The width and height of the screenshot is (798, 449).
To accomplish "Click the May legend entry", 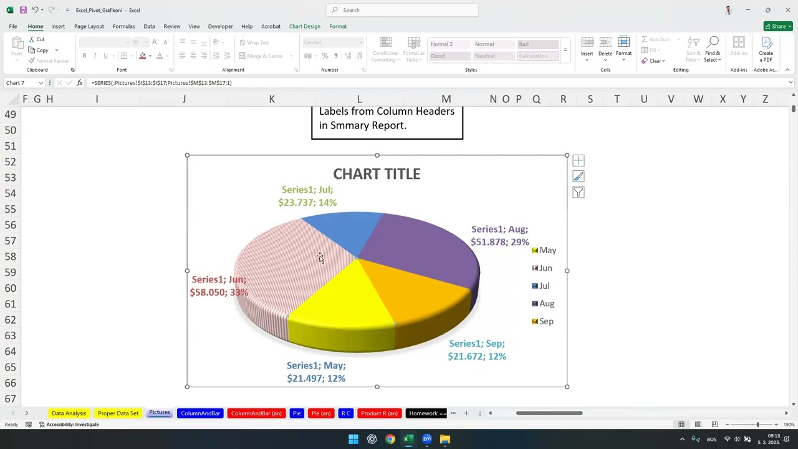I will point(544,250).
